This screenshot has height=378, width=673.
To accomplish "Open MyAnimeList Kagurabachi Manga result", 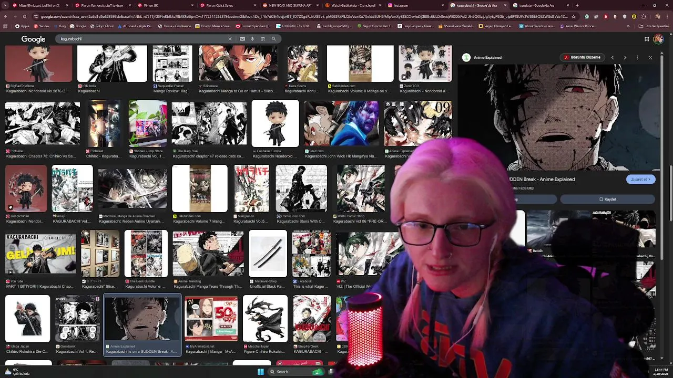I will coord(211,324).
